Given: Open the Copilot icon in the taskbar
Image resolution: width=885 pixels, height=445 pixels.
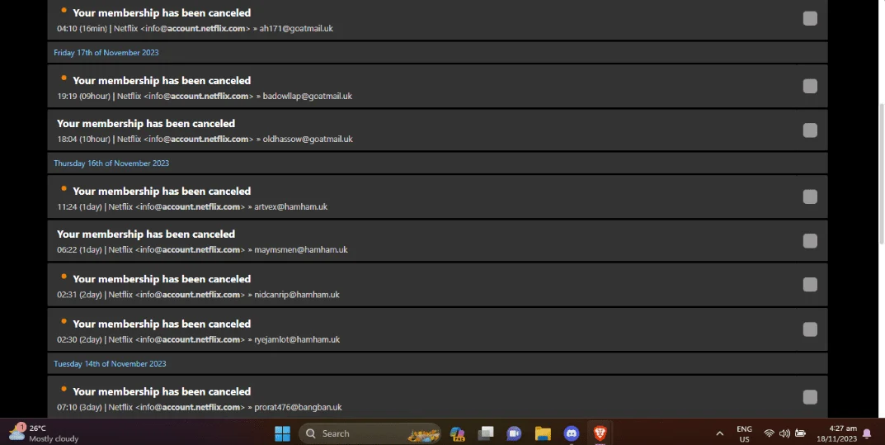Looking at the screenshot, I should 457,433.
